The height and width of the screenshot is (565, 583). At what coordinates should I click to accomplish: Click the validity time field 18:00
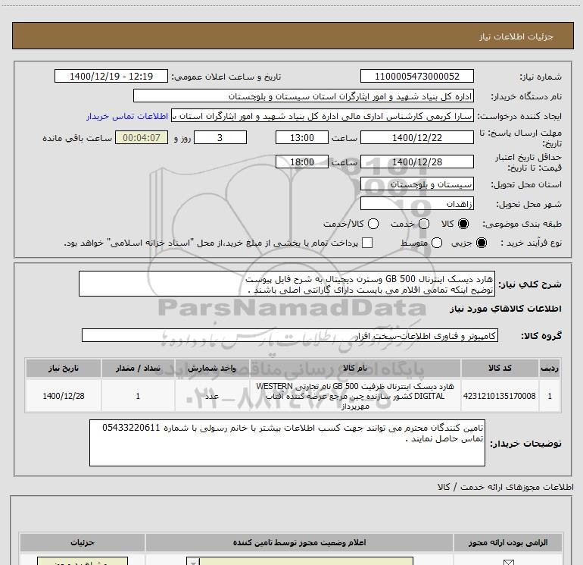[302, 162]
